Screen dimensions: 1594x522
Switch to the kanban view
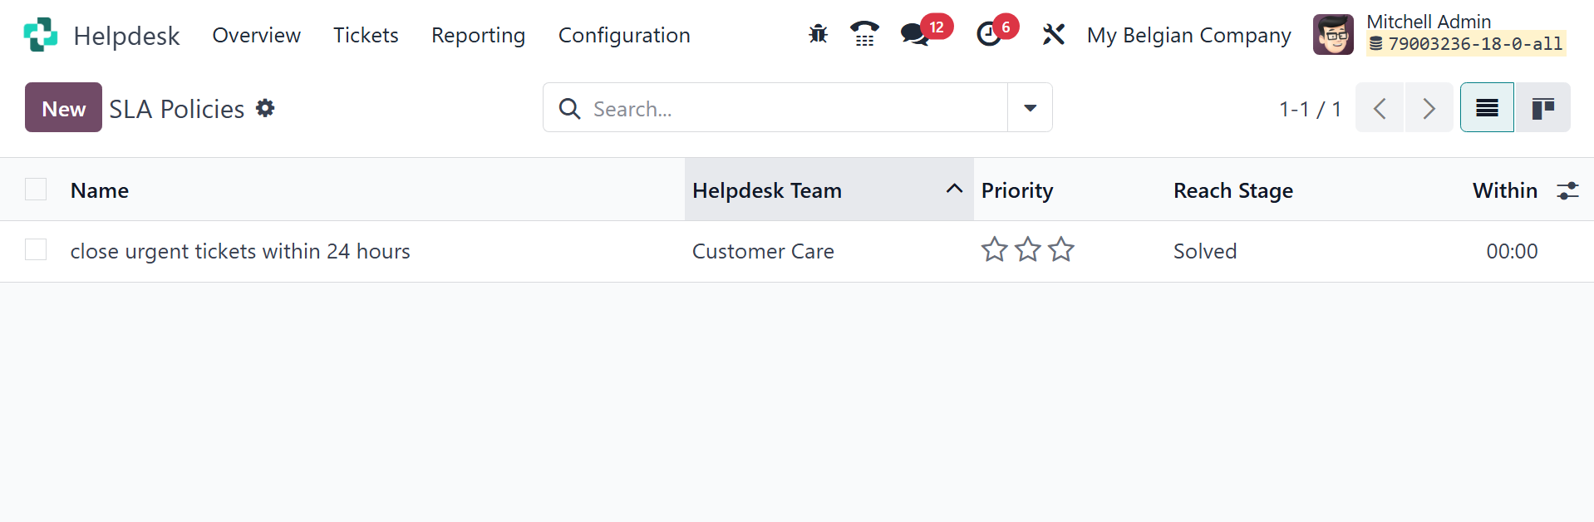tap(1542, 108)
